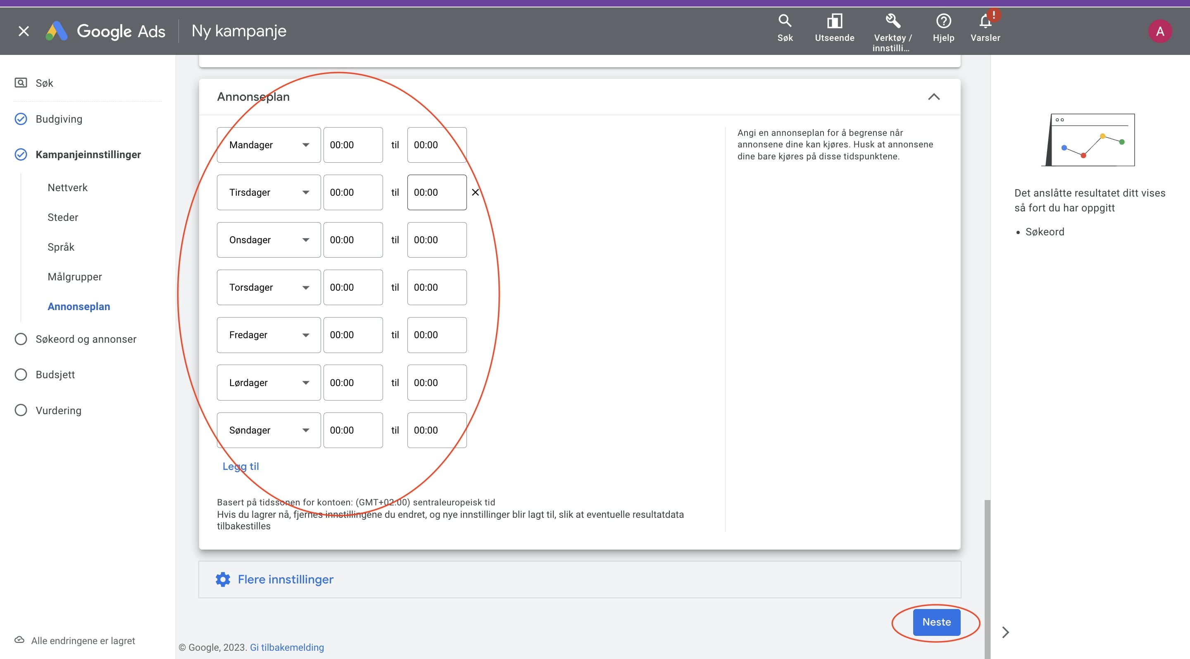Open the Utseende appearance icon
Screen dimensions: 1190x659
click(x=834, y=21)
